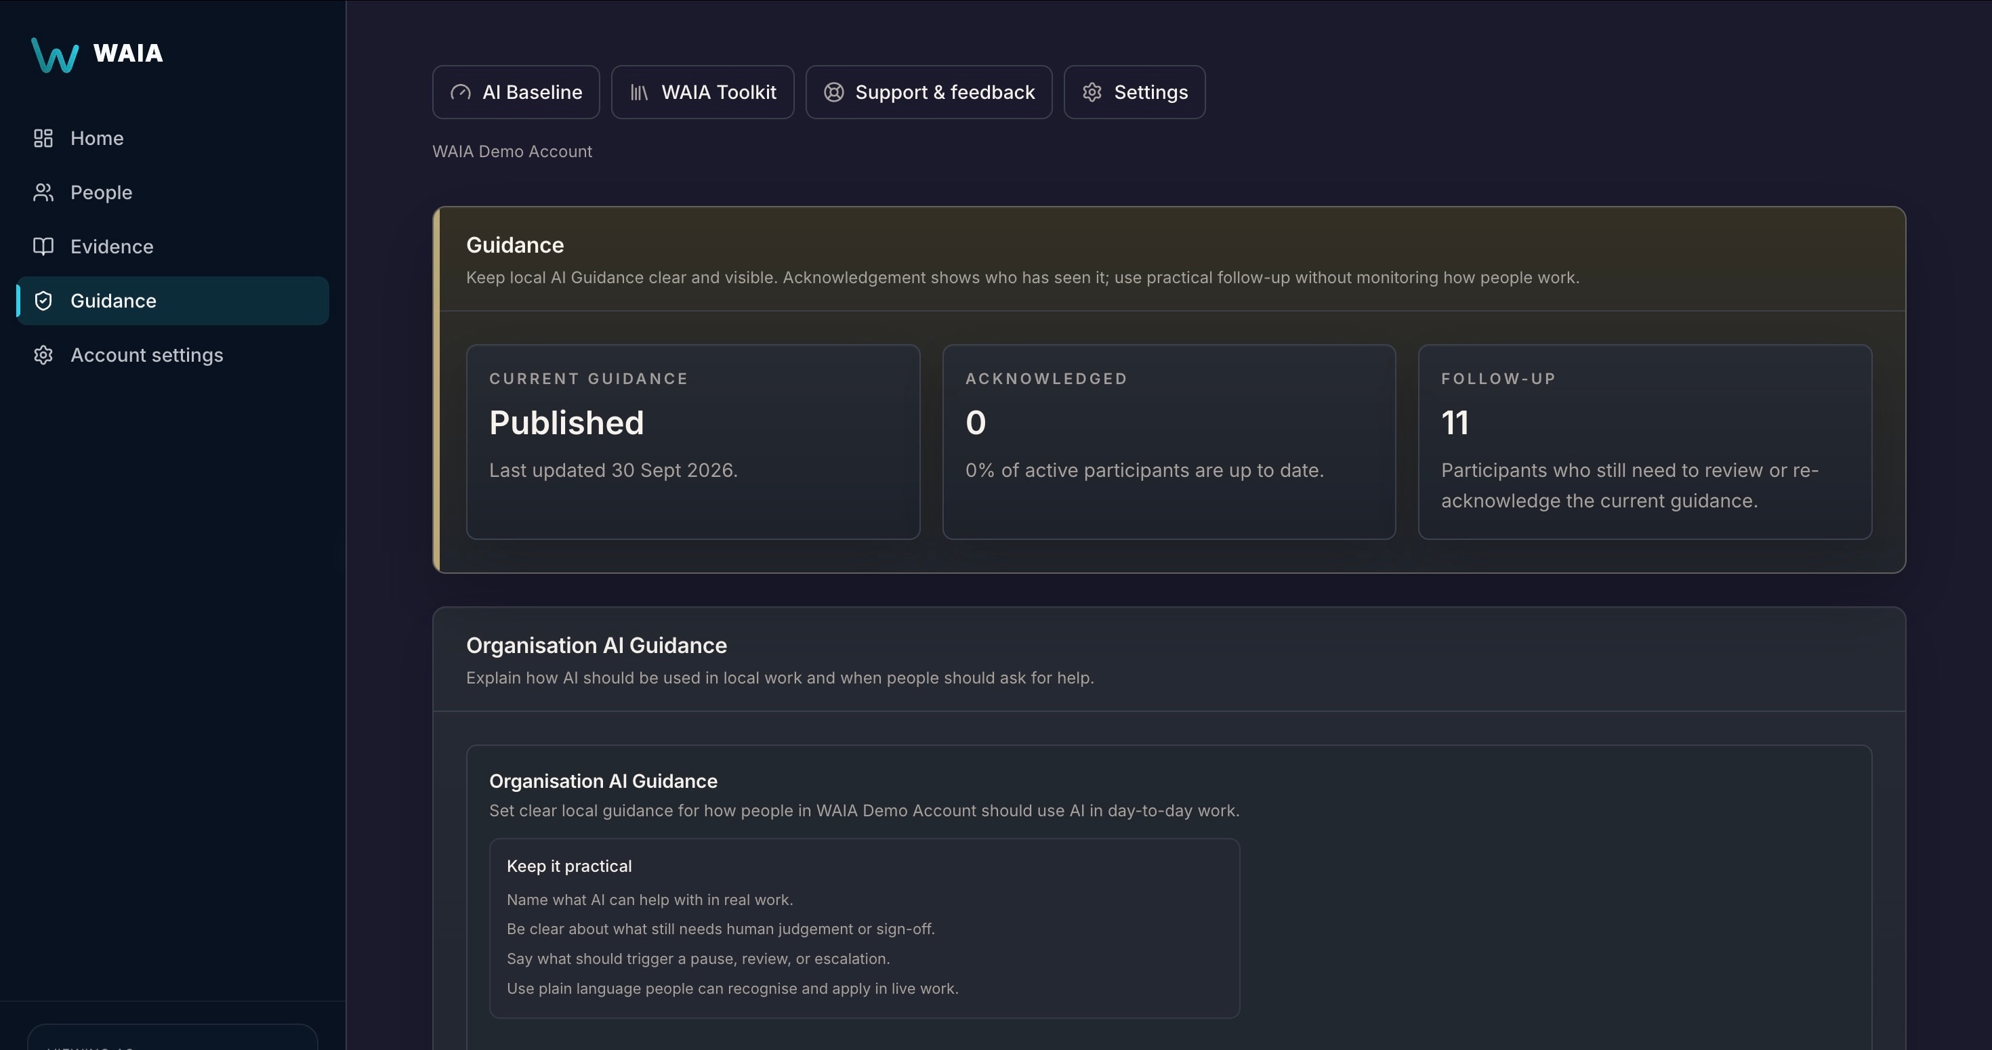Click the 'FOLLOW-UP' card label
The image size is (1992, 1050).
[x=1499, y=379]
